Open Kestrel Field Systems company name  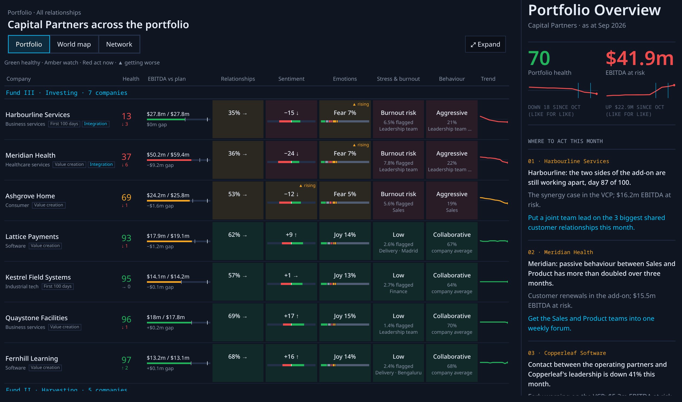pos(38,277)
